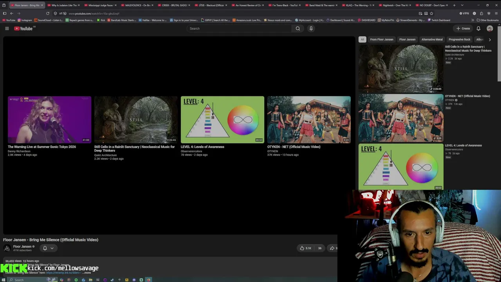
Task: Open the Instagram bookmark
Action: click(x=25, y=20)
